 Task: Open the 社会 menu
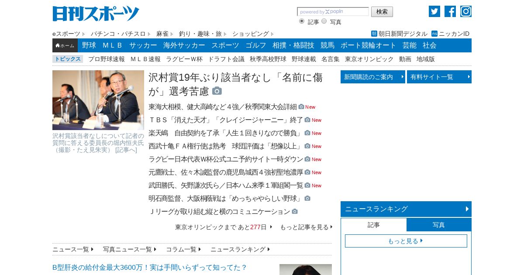point(430,45)
